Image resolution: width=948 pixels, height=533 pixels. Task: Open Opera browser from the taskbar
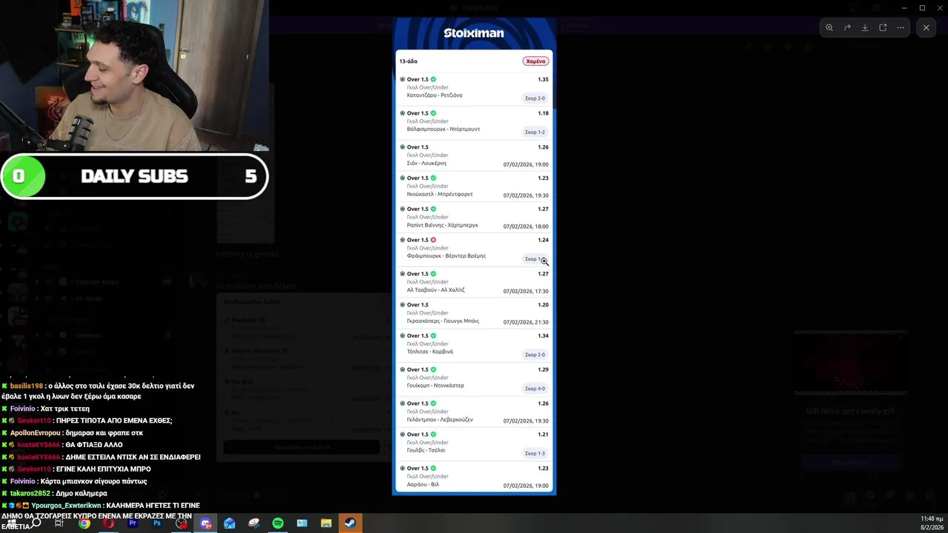[x=109, y=523]
